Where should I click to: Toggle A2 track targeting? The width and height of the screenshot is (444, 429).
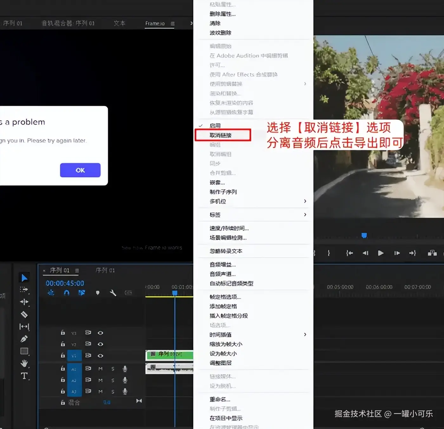click(x=74, y=380)
